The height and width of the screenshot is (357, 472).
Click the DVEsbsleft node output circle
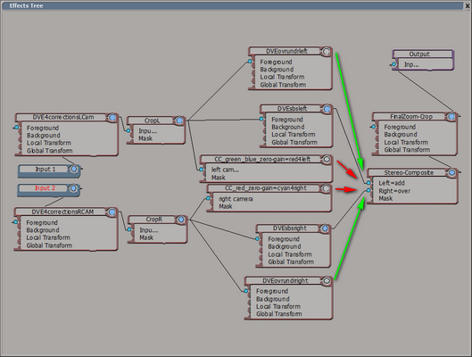tap(327, 109)
